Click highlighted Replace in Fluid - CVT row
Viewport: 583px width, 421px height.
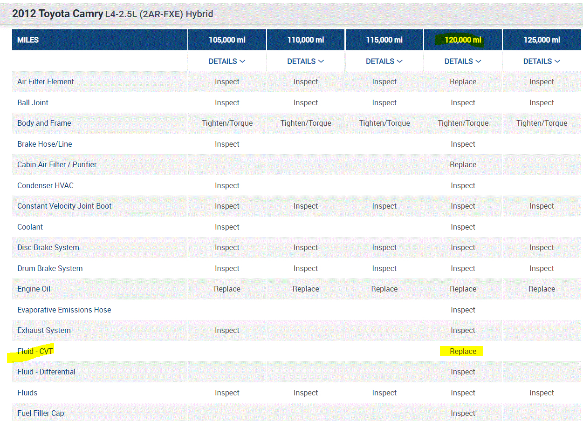coord(463,351)
